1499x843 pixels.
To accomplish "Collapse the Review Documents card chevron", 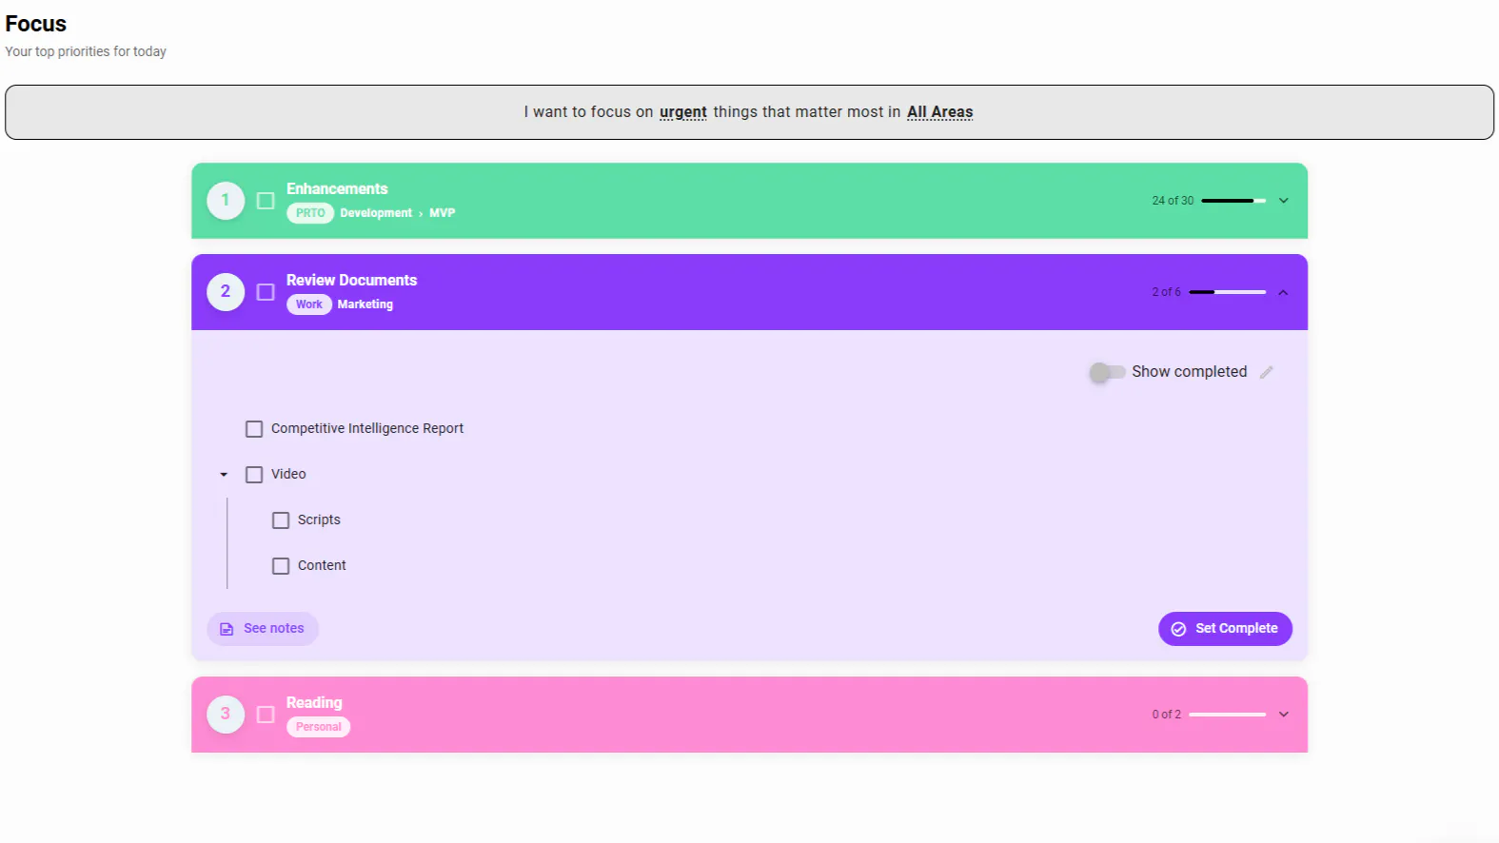I will [x=1283, y=292].
